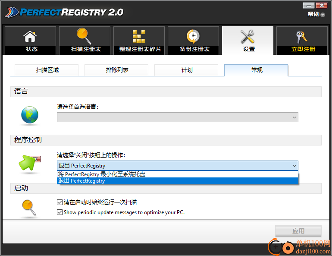Collapse the close-button action dropdown
The height and width of the screenshot is (256, 332).
click(178, 165)
